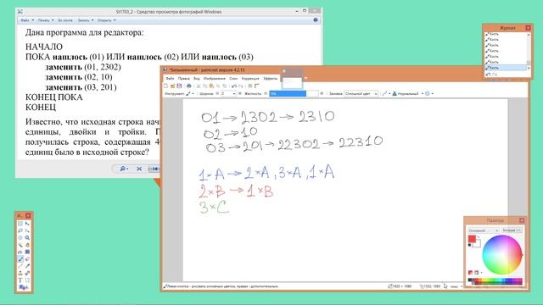The height and width of the screenshot is (305, 543).
Task: Click the Cut scissors icon in toolbar
Action: pyautogui.click(x=199, y=86)
